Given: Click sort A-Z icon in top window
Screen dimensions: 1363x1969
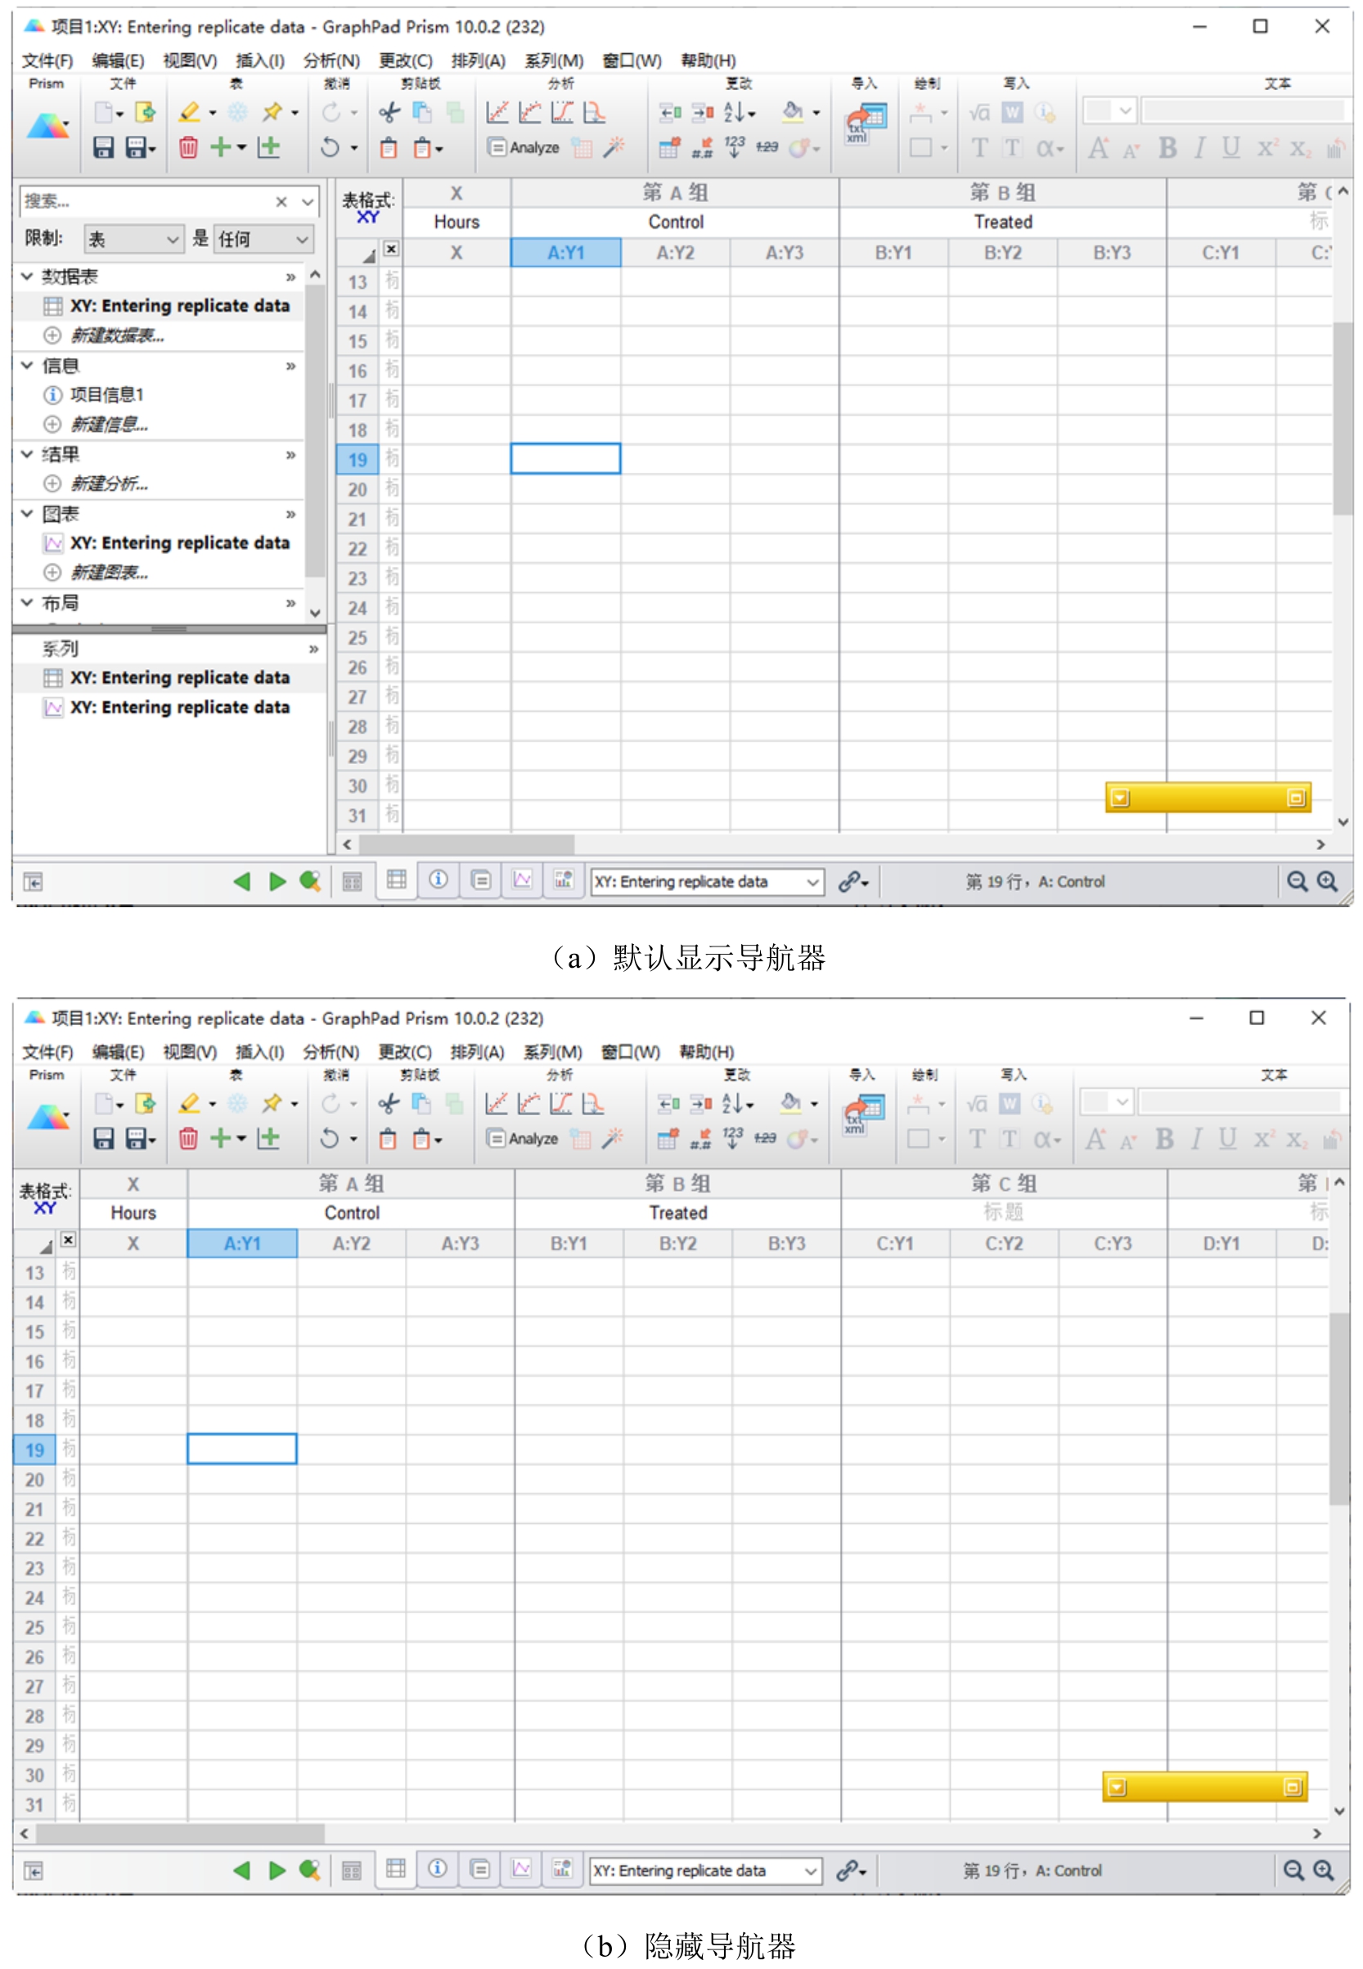Looking at the screenshot, I should 734,112.
